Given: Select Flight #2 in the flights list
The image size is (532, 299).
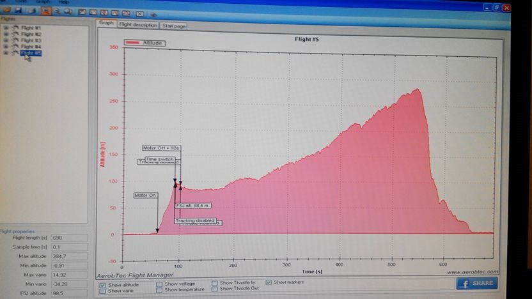Looking at the screenshot, I should [31, 34].
